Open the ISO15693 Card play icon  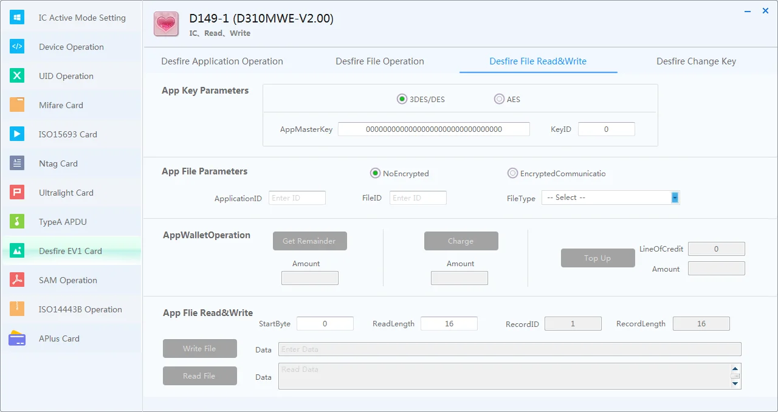tap(17, 134)
